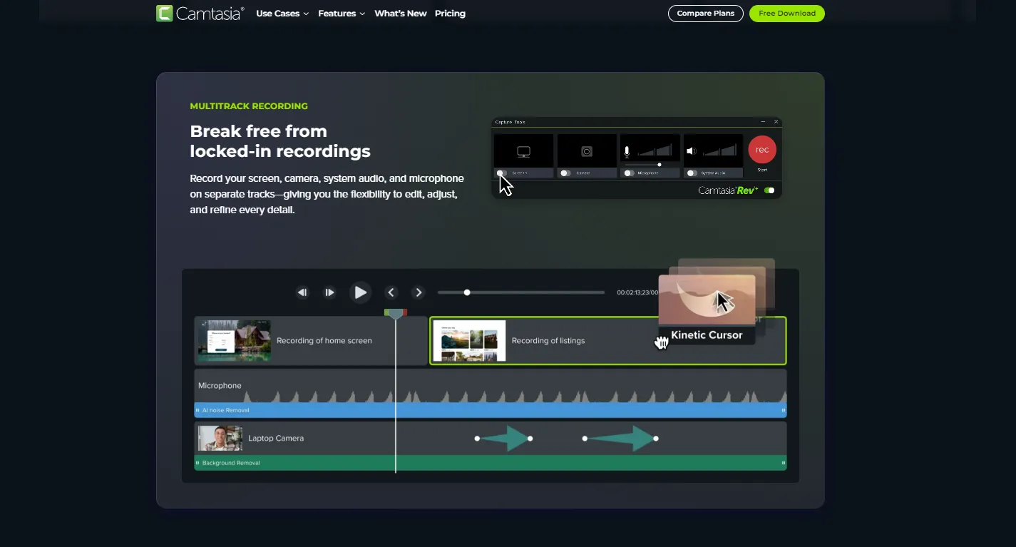Click the playback progress slider handle
The height and width of the screenshot is (547, 1016).
click(467, 292)
